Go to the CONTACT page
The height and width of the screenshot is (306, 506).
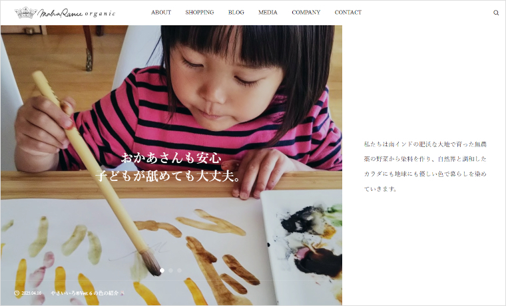coord(348,12)
